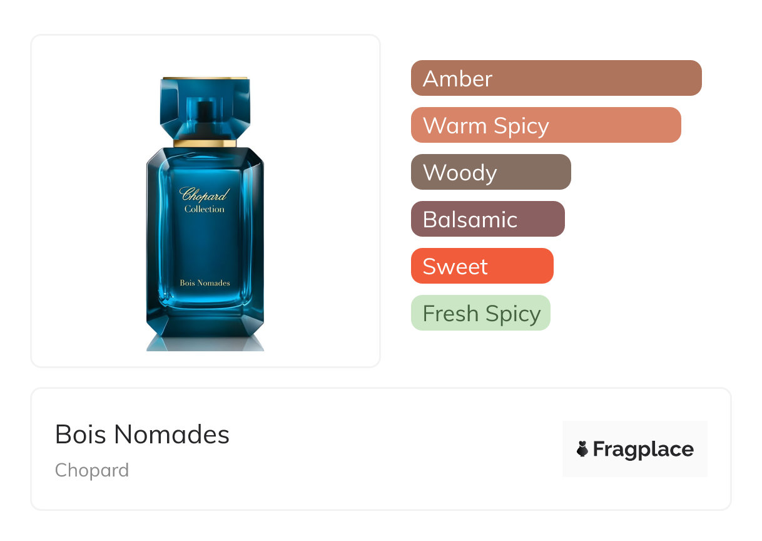Click the Woody accord bar
The height and width of the screenshot is (541, 762).
click(490, 172)
